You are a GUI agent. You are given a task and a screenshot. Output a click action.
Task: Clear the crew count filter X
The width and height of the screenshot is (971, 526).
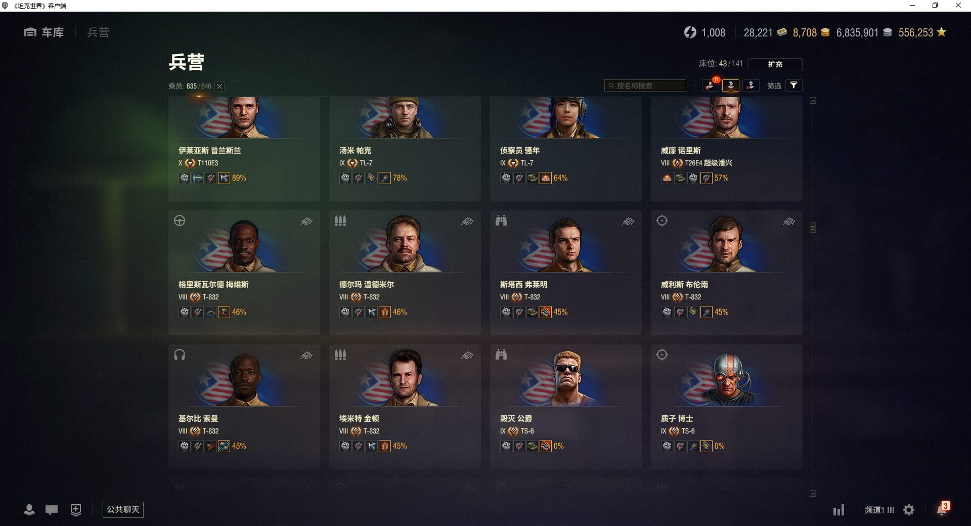tap(219, 86)
